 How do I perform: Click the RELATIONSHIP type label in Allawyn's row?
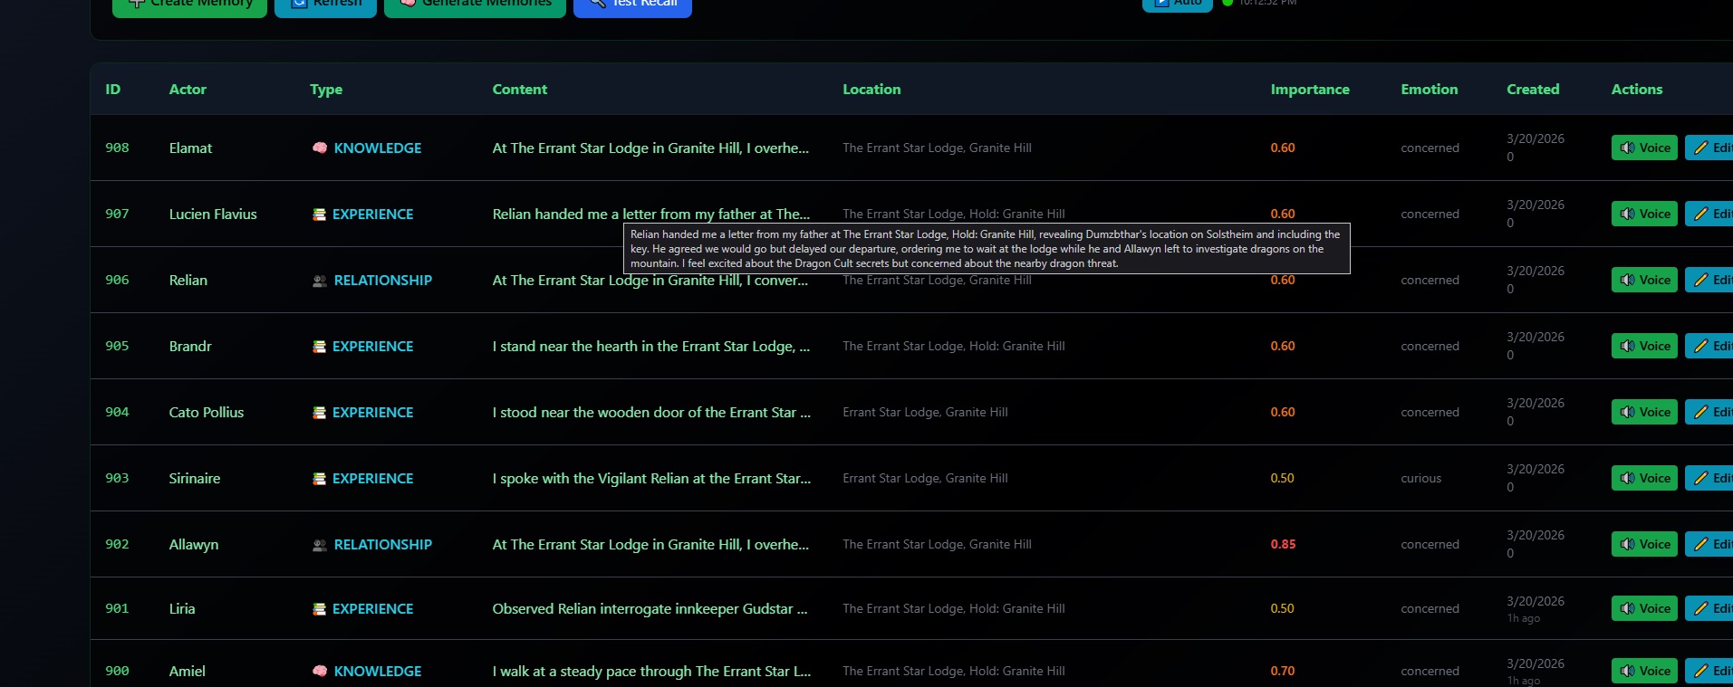(383, 545)
